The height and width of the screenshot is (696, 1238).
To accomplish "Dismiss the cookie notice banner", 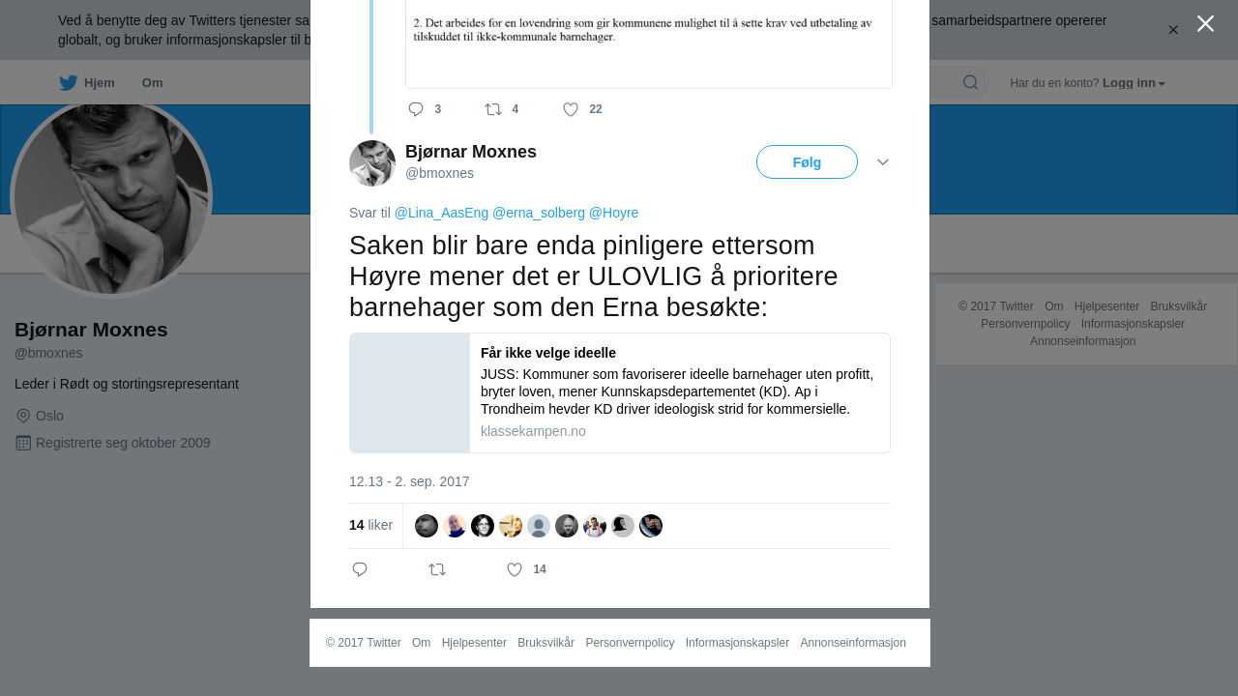I will (1173, 30).
